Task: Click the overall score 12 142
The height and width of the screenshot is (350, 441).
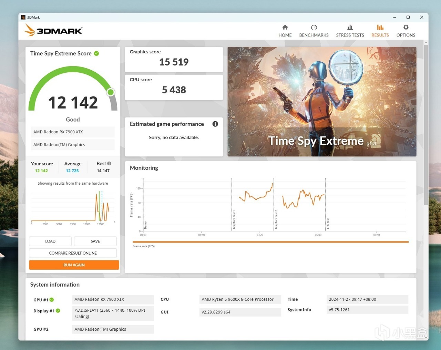Action: pos(73,103)
